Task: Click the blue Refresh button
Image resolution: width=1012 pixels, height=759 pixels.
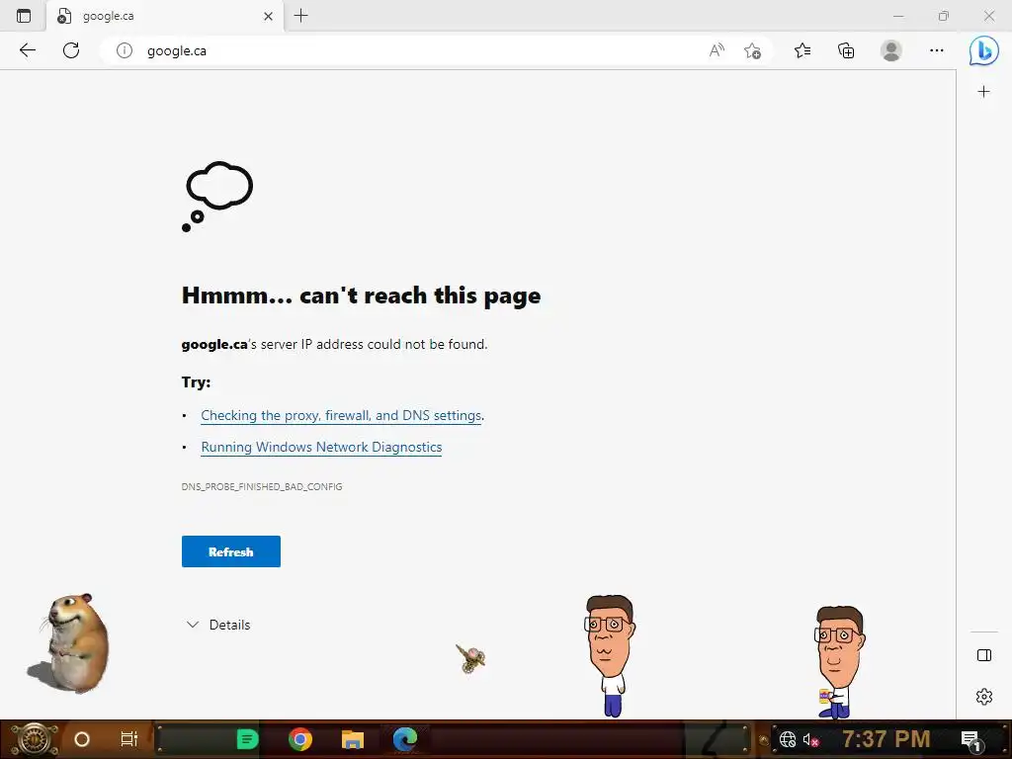Action: point(231,551)
